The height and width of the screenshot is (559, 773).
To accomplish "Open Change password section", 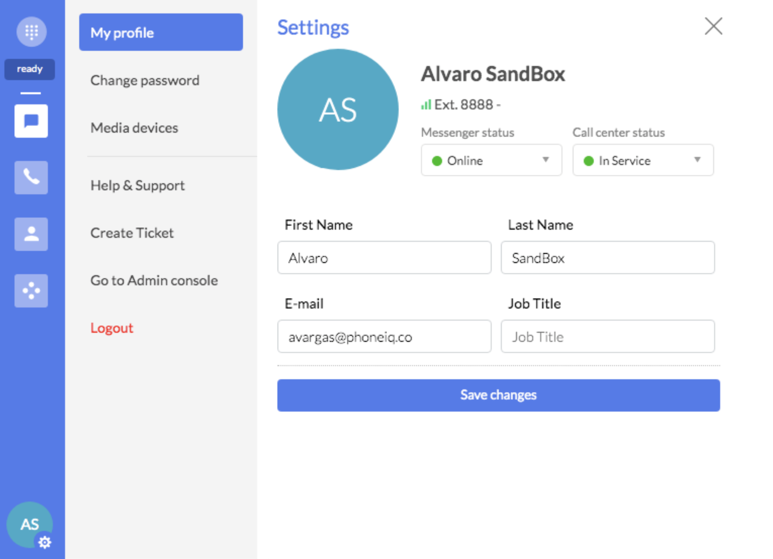I will pyautogui.click(x=145, y=80).
